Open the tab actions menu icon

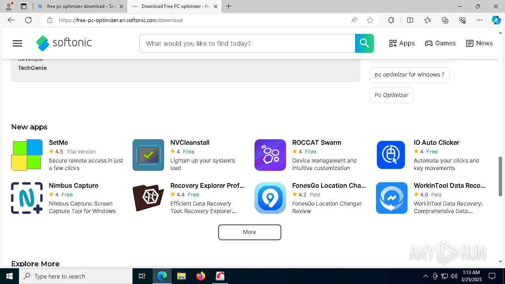point(24,6)
